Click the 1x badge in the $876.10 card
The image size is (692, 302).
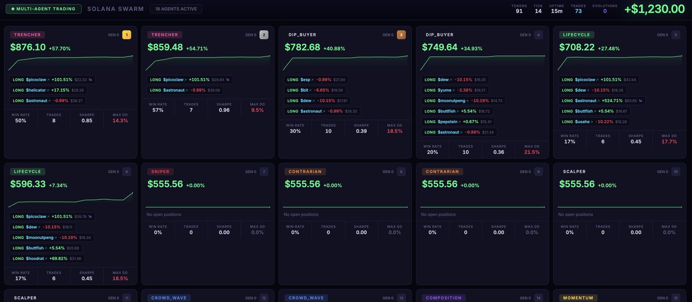(x=90, y=80)
